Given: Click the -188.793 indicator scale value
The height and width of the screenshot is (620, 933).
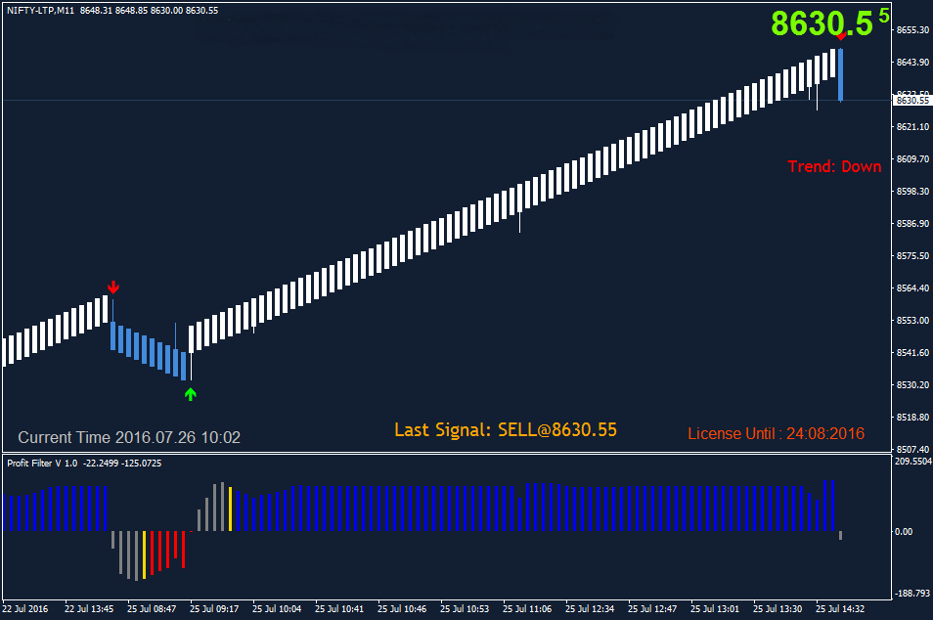Looking at the screenshot, I should click(x=912, y=594).
